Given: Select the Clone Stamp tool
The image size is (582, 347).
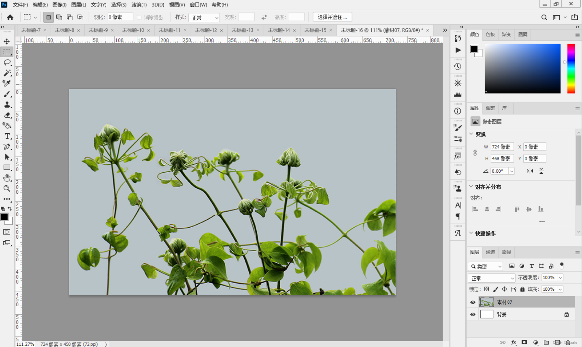Looking at the screenshot, I should tap(7, 104).
